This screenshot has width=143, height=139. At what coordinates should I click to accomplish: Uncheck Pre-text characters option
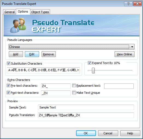click(x=8, y=86)
